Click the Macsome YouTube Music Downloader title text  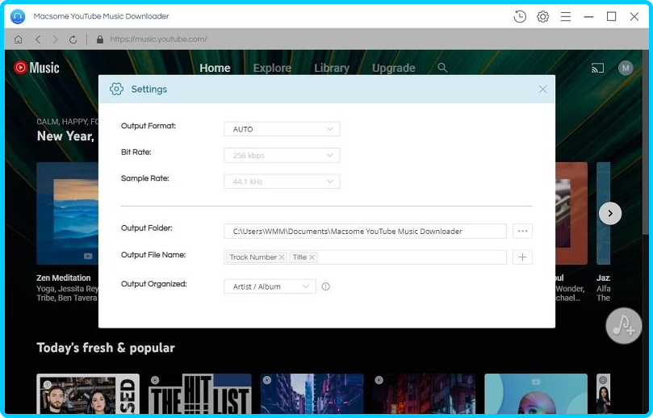coord(101,16)
